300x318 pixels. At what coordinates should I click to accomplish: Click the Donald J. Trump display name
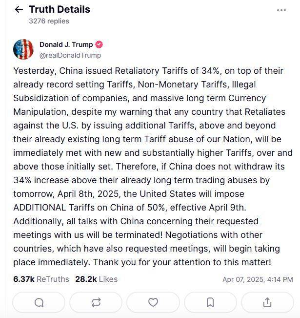(x=66, y=44)
